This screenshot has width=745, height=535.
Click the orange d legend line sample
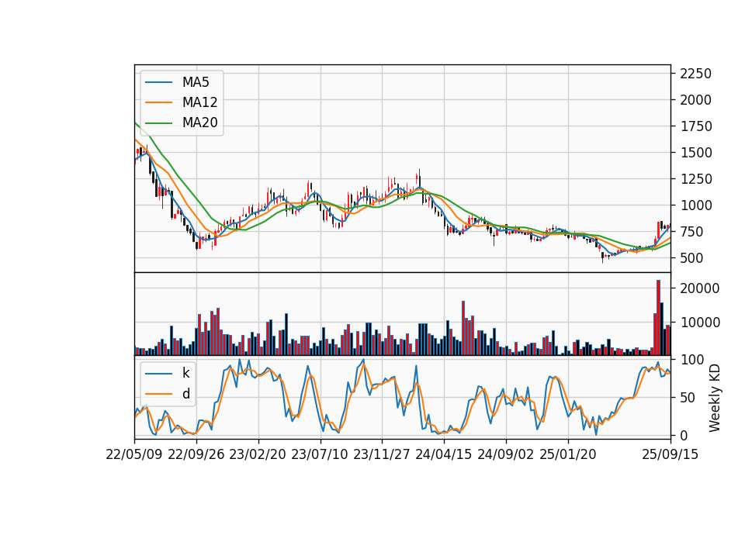(158, 394)
